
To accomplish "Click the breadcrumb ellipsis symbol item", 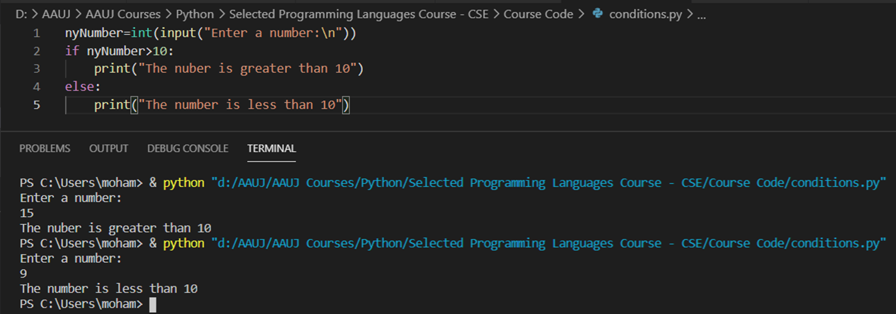I will tap(701, 14).
